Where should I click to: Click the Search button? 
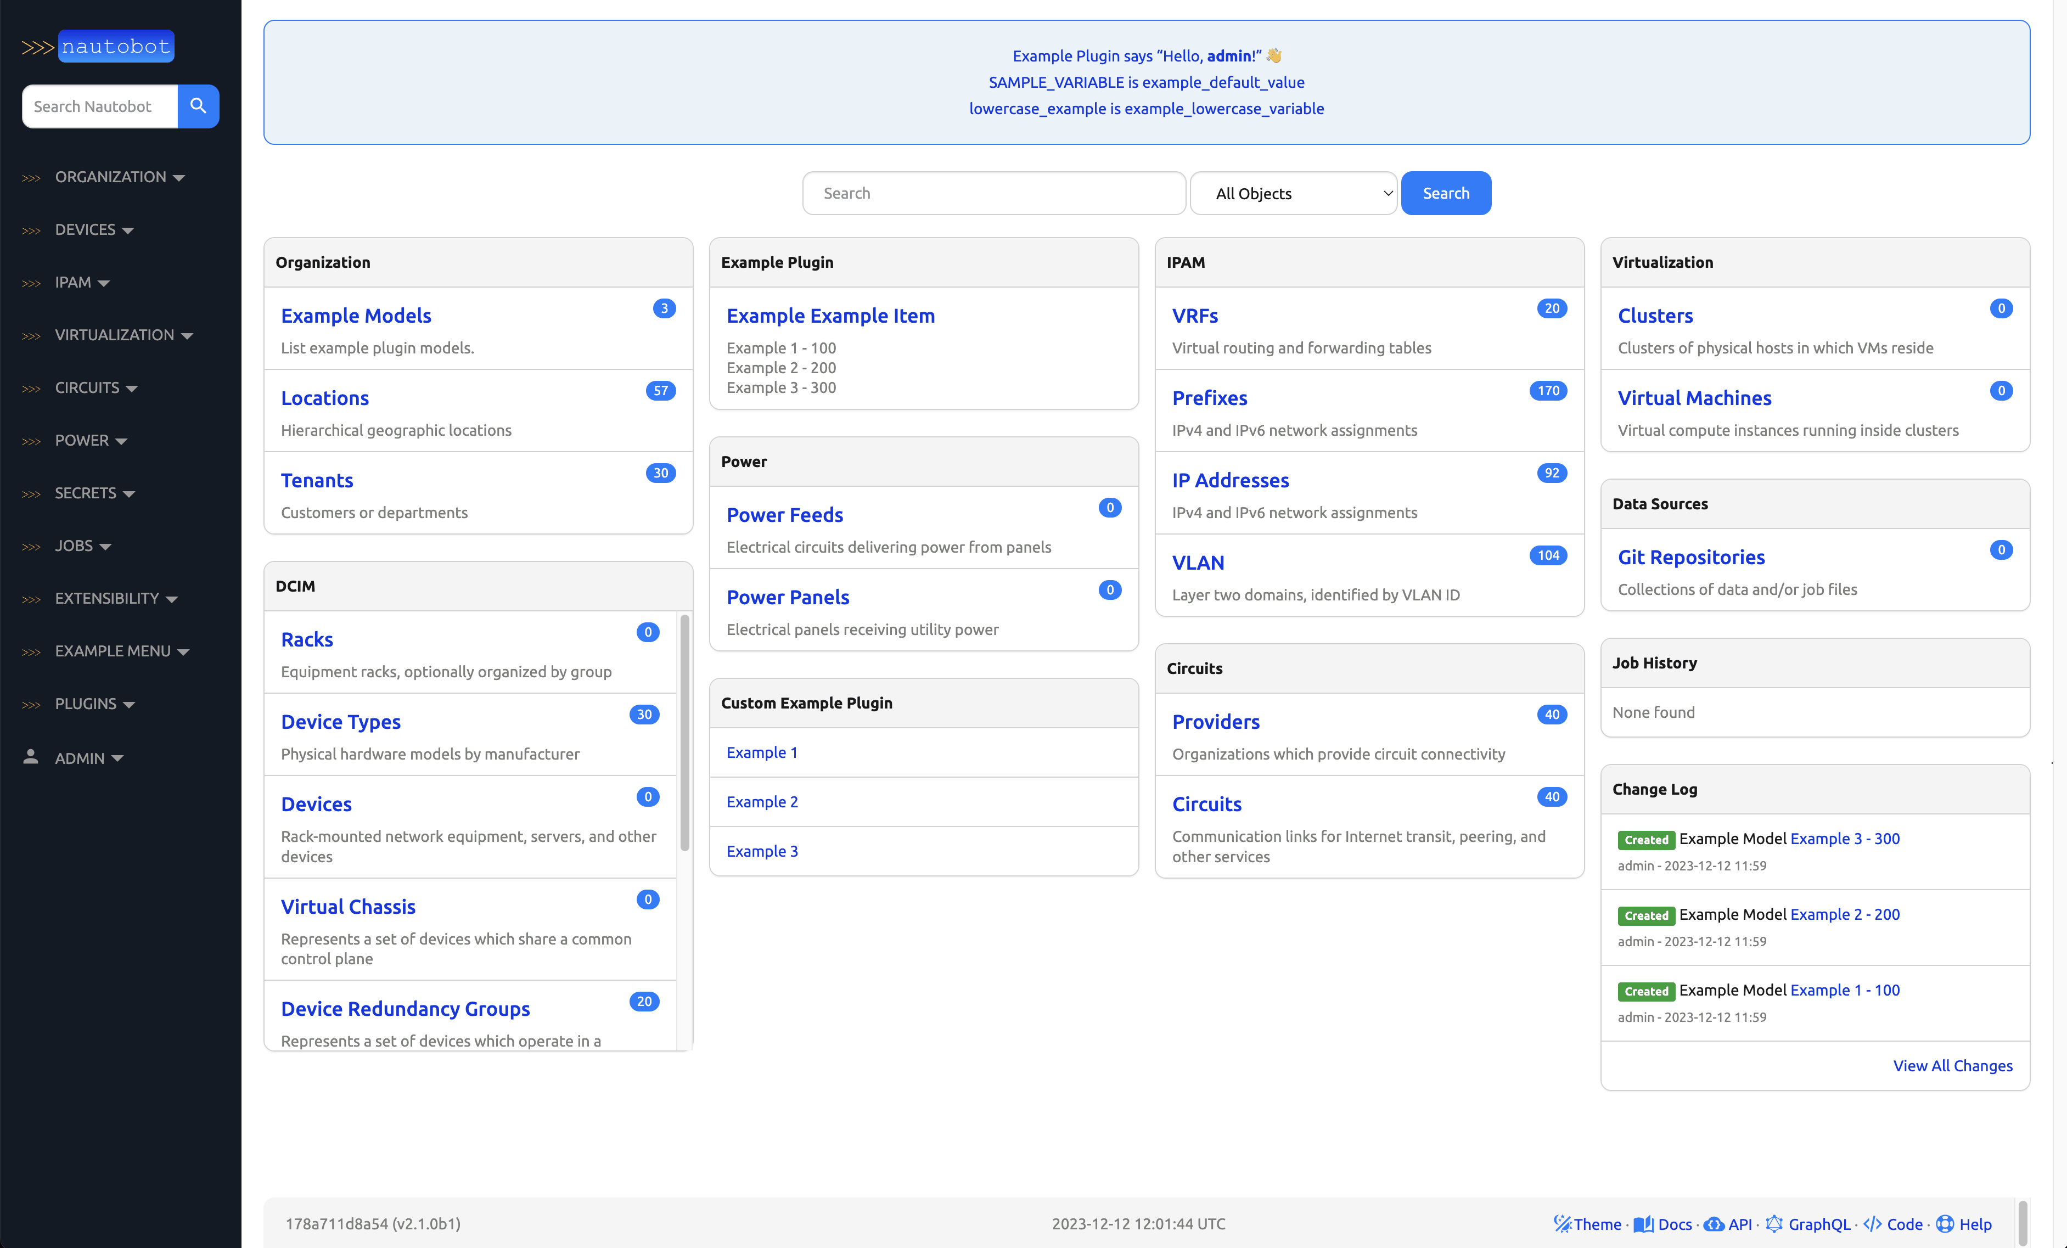click(1445, 193)
